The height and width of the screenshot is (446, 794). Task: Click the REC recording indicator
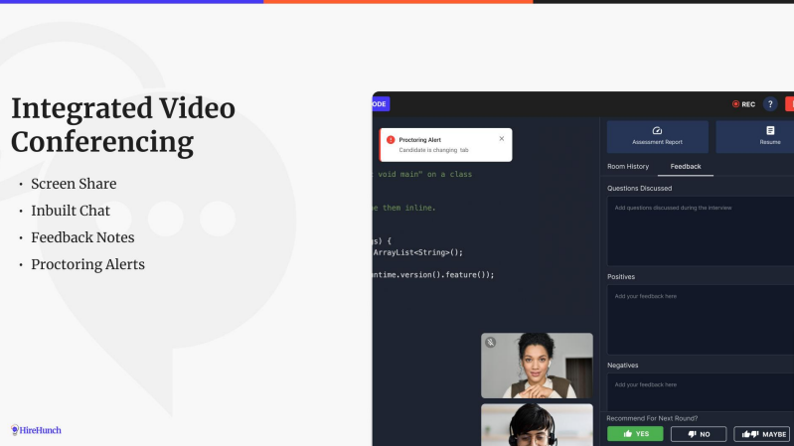pos(743,104)
